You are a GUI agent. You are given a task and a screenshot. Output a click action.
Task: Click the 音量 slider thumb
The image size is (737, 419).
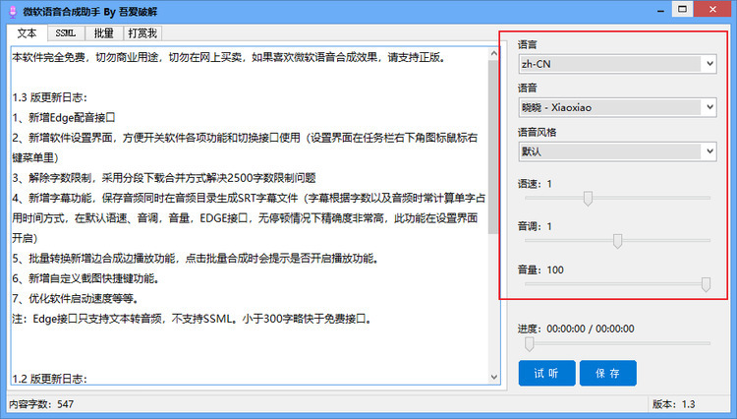[x=706, y=284]
